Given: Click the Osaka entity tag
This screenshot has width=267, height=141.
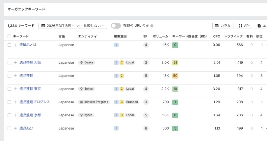Looking at the screenshot, I should pyautogui.click(x=87, y=62).
